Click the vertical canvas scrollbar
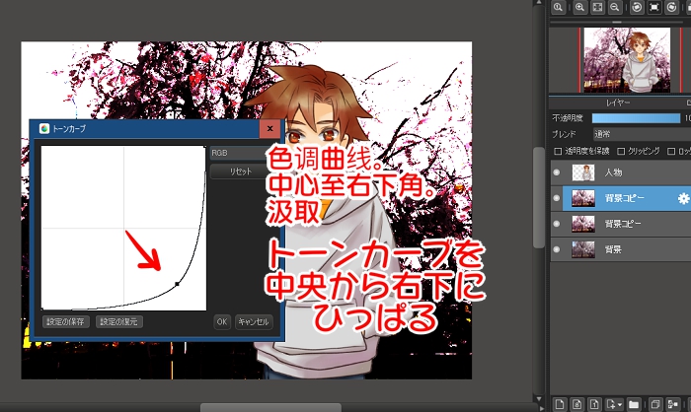Viewport: 691px width, 412px height. (539, 197)
